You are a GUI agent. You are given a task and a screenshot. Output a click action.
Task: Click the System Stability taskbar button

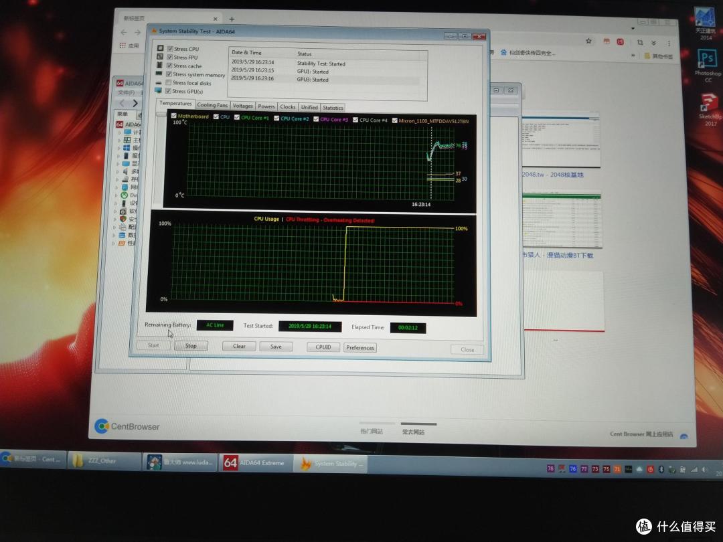[330, 464]
